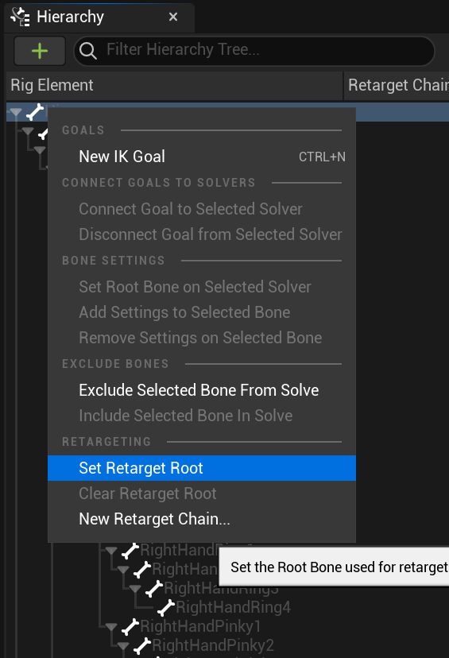Click the Hierarchy panel icon
449x658 pixels.
pos(20,17)
